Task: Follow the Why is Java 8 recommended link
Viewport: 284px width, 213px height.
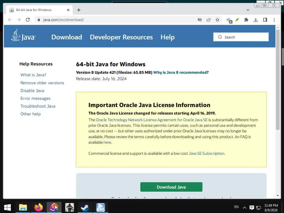Action: tap(180, 72)
